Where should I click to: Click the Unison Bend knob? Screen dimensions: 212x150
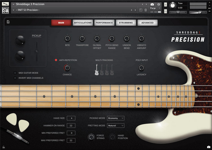pyautogui.click(x=127, y=38)
